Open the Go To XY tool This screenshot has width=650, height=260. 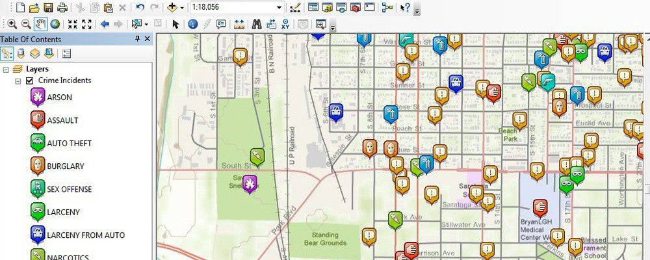click(285, 24)
